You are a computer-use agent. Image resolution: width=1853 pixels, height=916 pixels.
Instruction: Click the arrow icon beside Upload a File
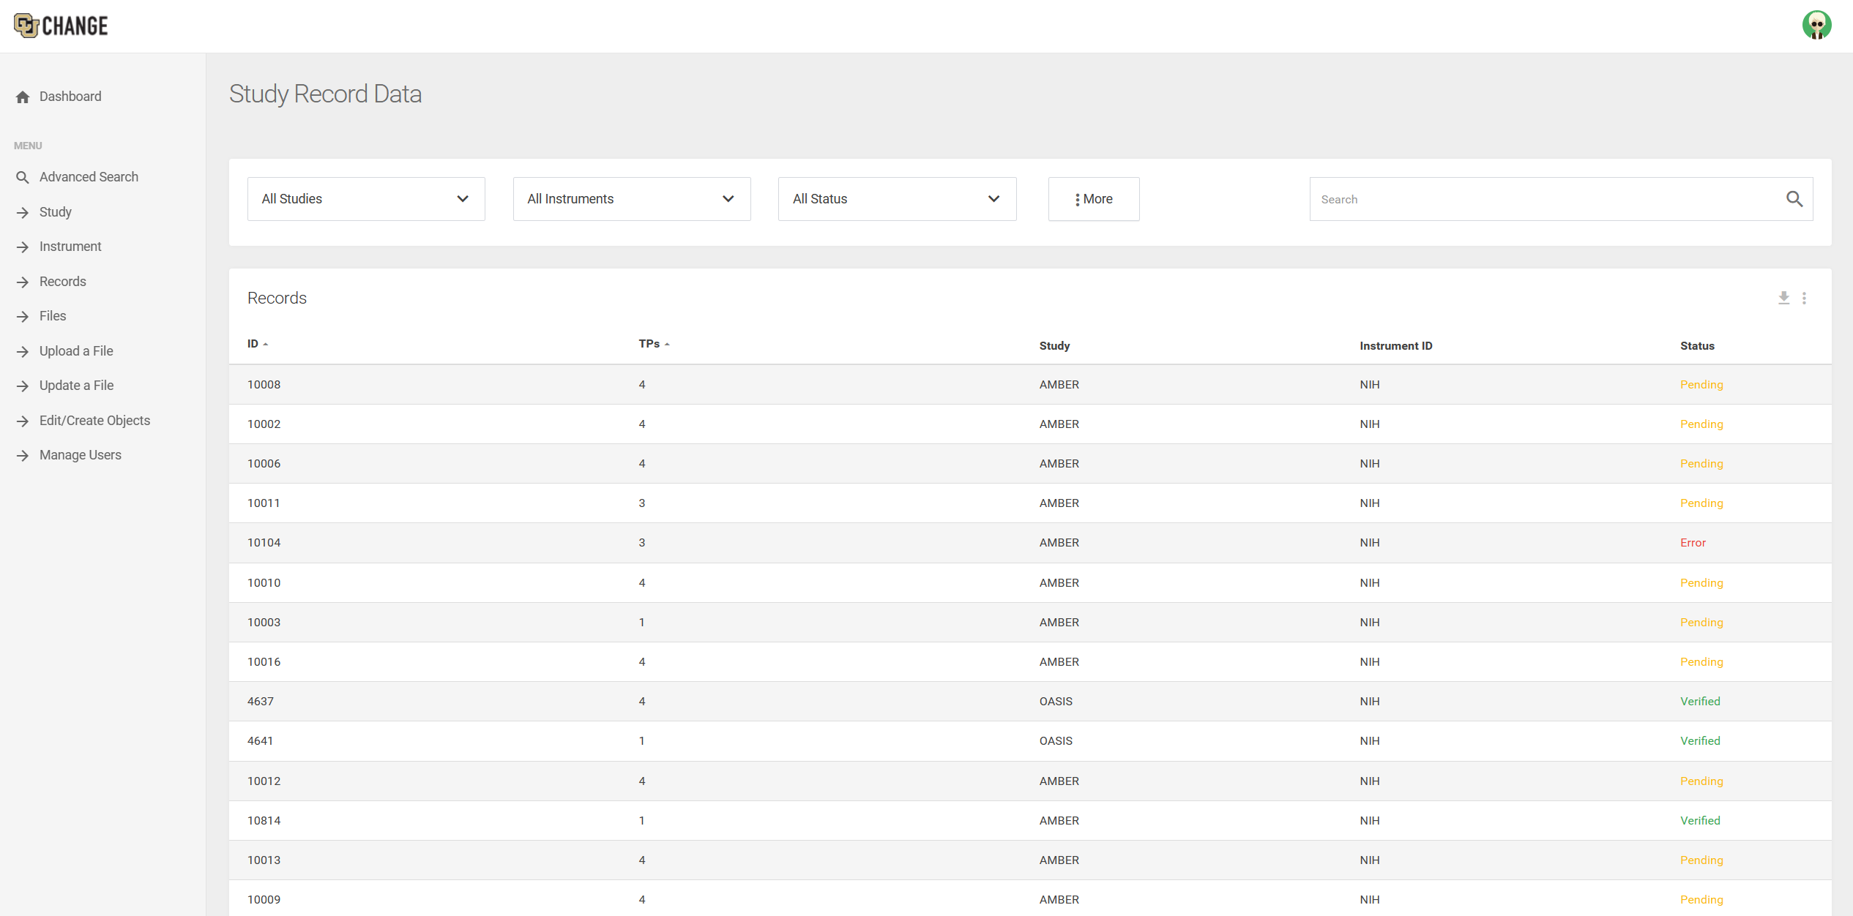pyautogui.click(x=21, y=351)
